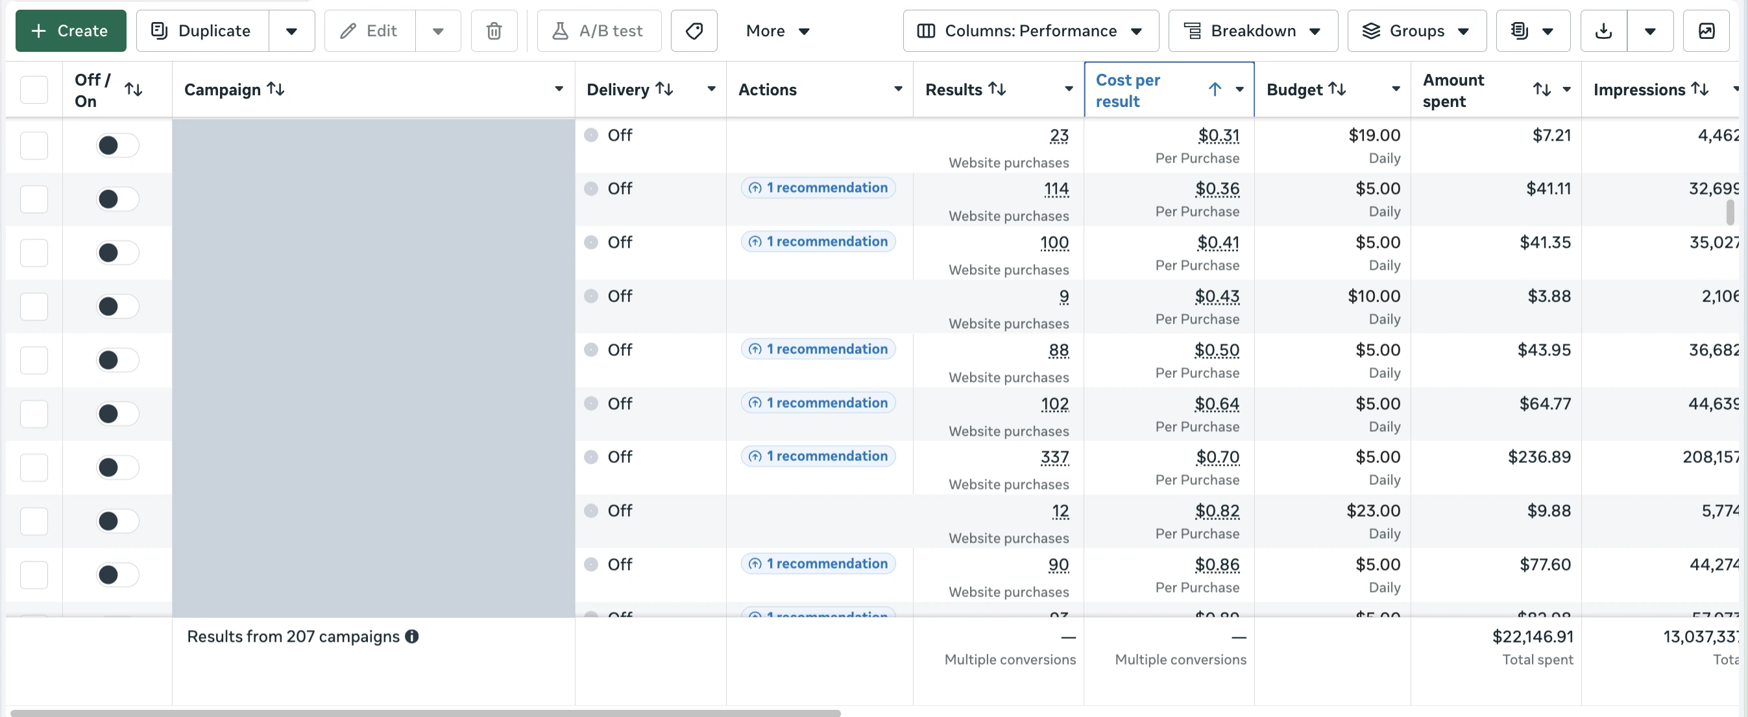This screenshot has width=1748, height=717.
Task: Click the reports icon button
Action: [x=1533, y=30]
